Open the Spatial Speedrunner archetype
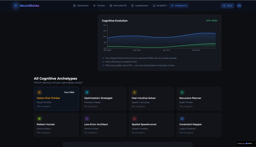The width and height of the screenshot is (256, 147). pos(152,125)
